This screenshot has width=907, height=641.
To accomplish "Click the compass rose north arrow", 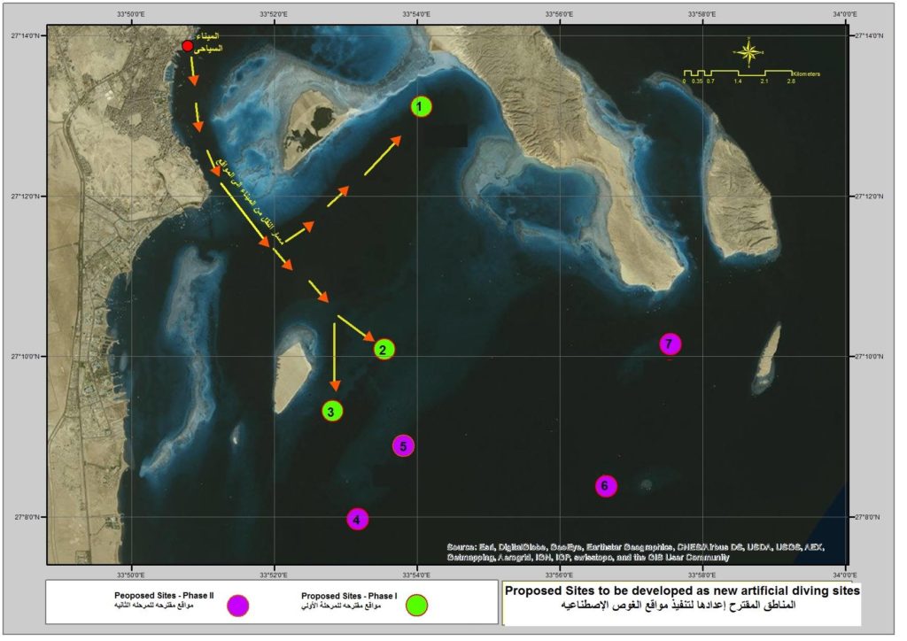I will 748,52.
